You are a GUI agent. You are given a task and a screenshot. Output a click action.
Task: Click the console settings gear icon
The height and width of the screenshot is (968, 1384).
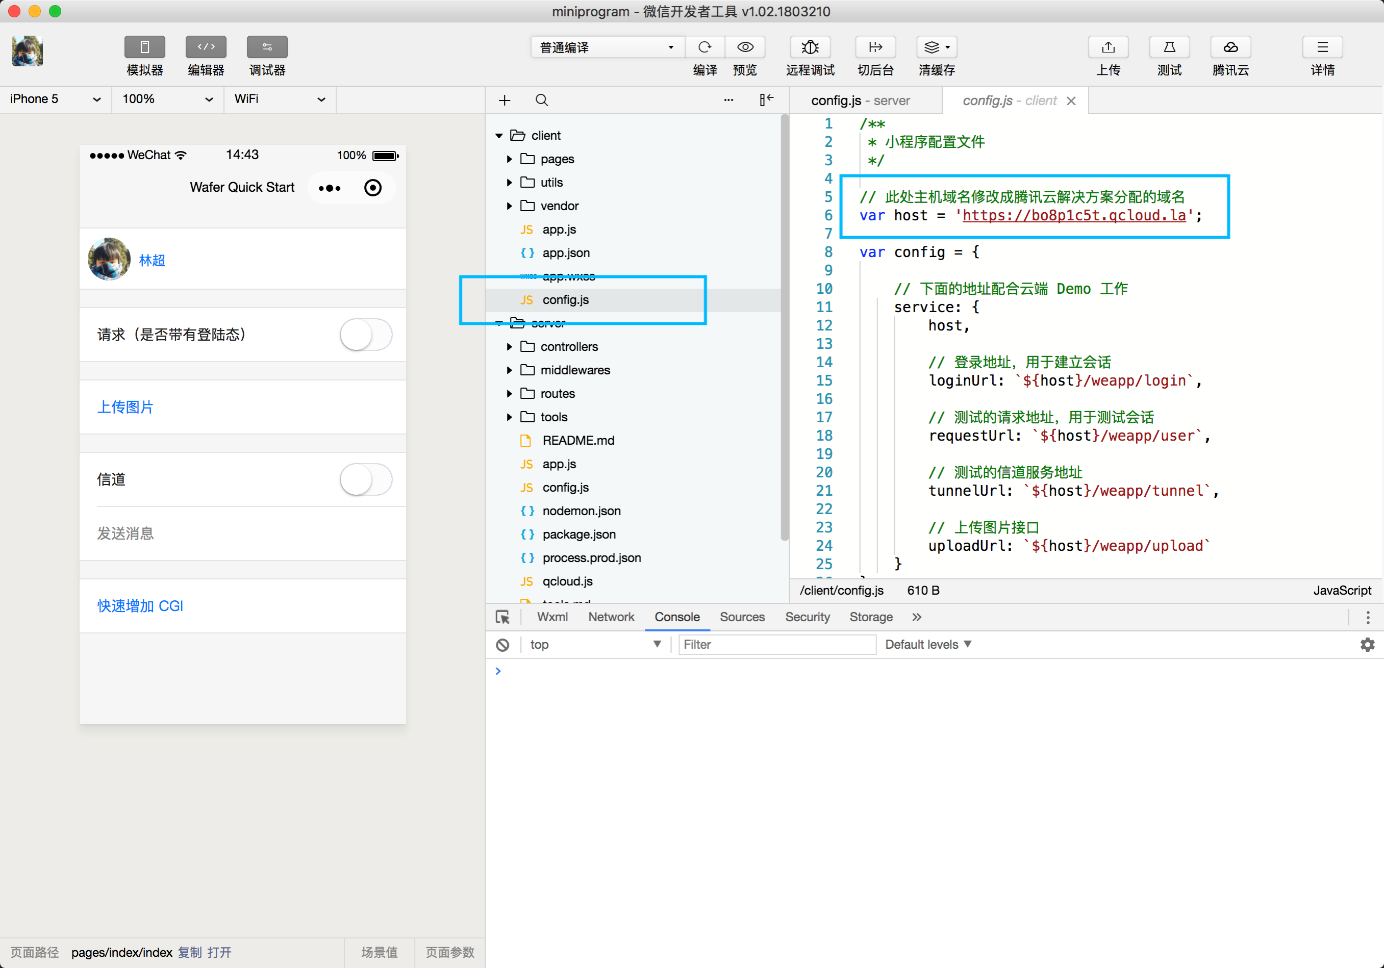1367,644
